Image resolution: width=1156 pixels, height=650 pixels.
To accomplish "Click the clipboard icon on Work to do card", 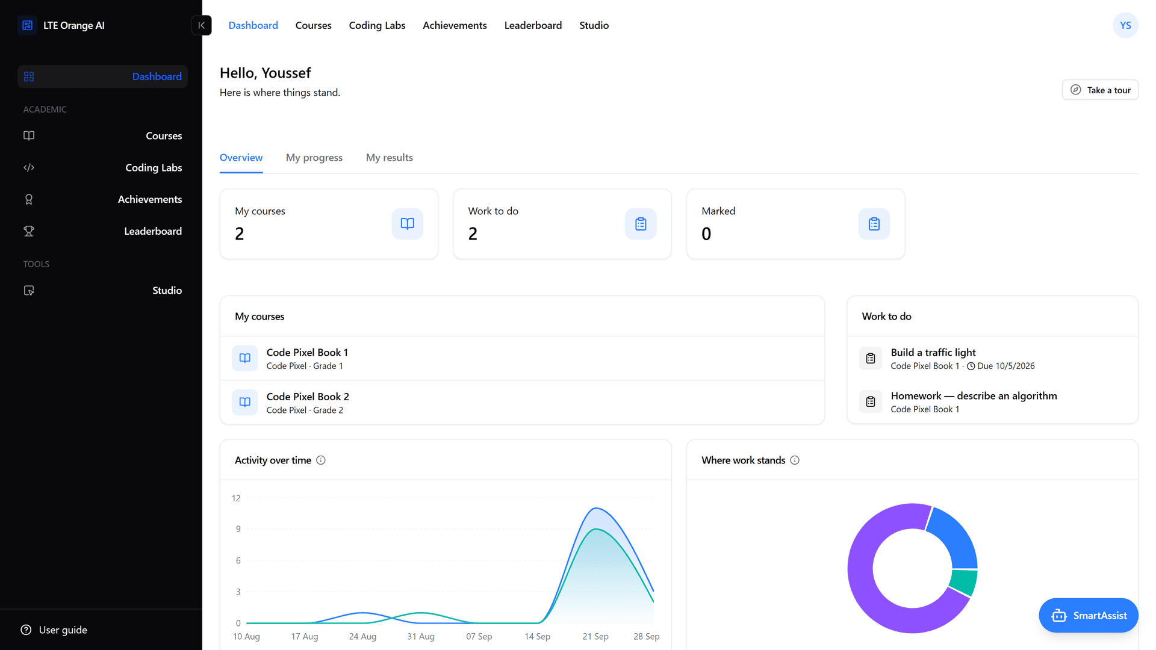I will tap(641, 224).
